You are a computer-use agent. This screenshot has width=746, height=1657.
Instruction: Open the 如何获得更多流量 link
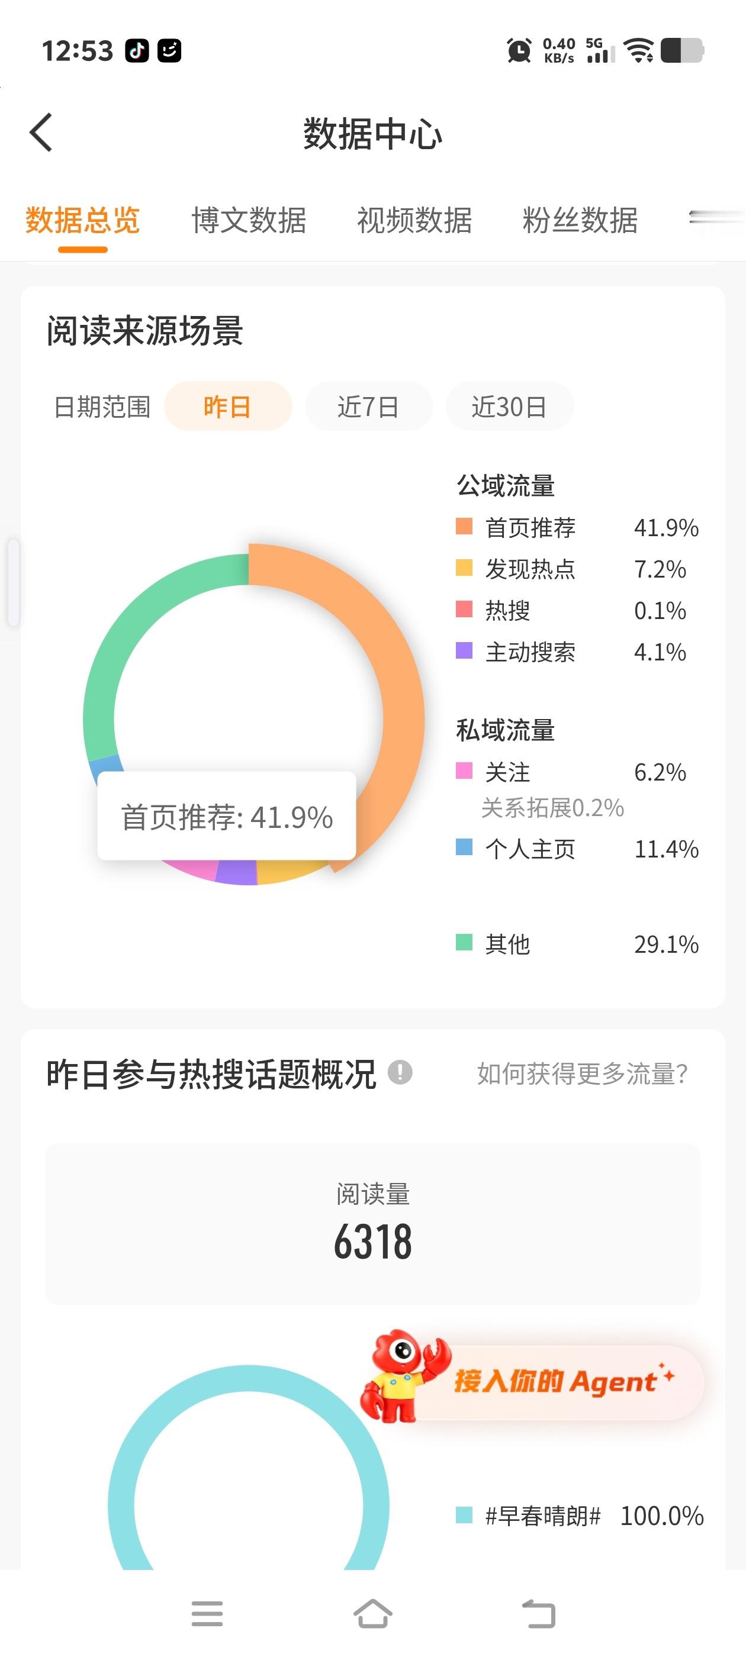click(583, 1073)
